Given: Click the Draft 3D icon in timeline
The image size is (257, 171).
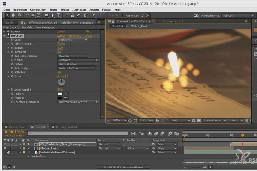Looking at the screenshot, I should [142, 133].
